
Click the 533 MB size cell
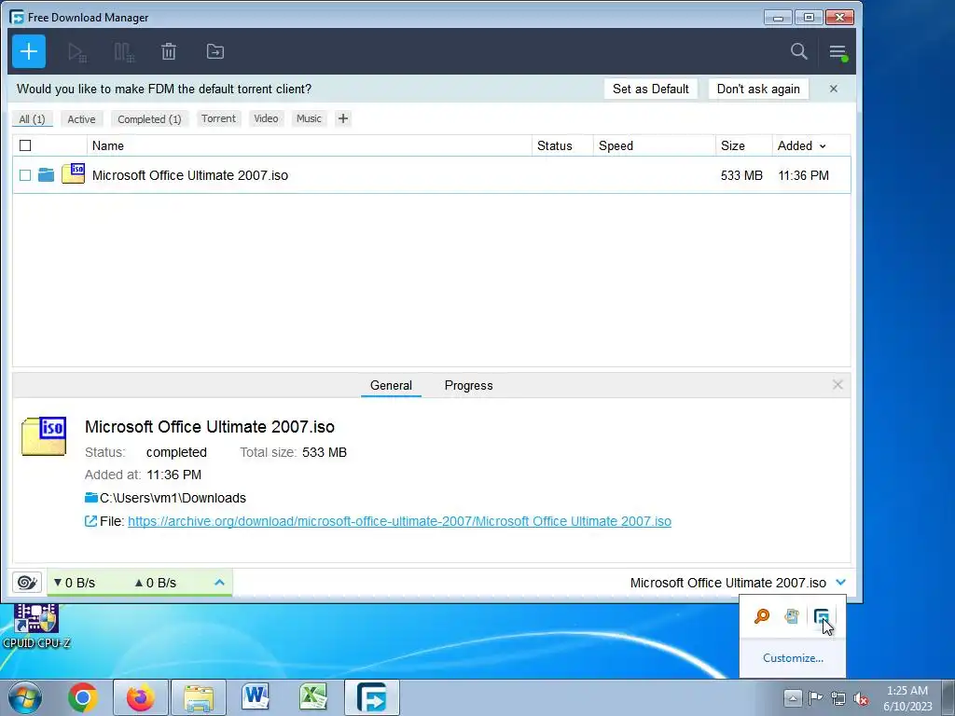point(741,175)
